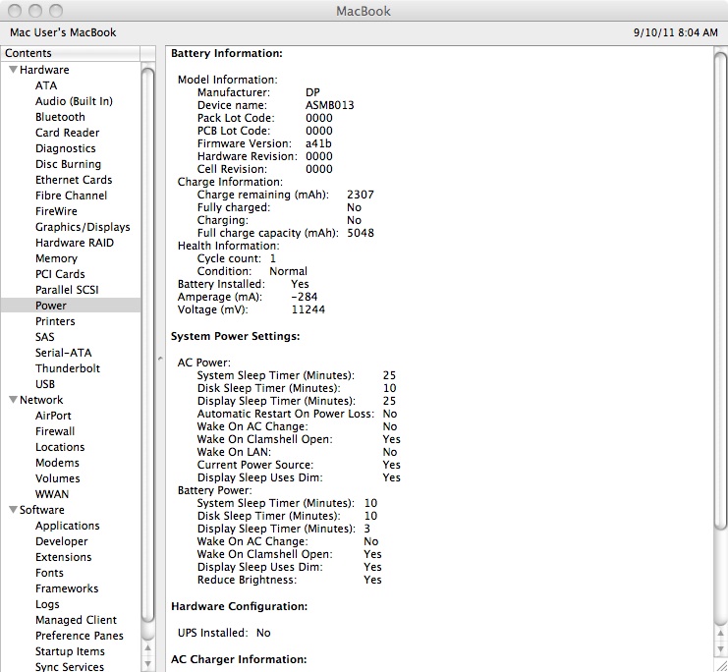Click full charge capacity value 5048
Image resolution: width=728 pixels, height=672 pixels.
tap(361, 233)
